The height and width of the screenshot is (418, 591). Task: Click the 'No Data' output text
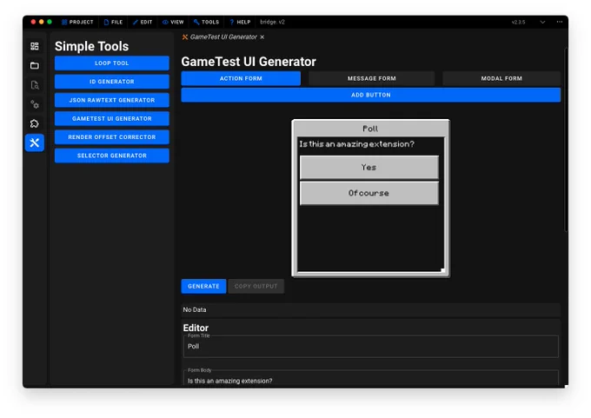coord(195,309)
